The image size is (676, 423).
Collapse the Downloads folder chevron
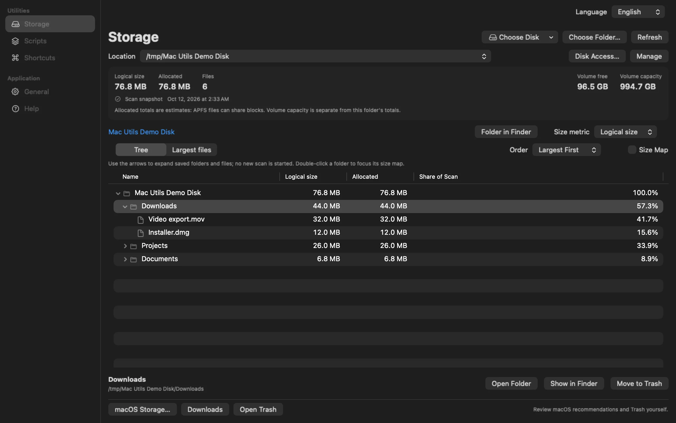click(x=125, y=206)
